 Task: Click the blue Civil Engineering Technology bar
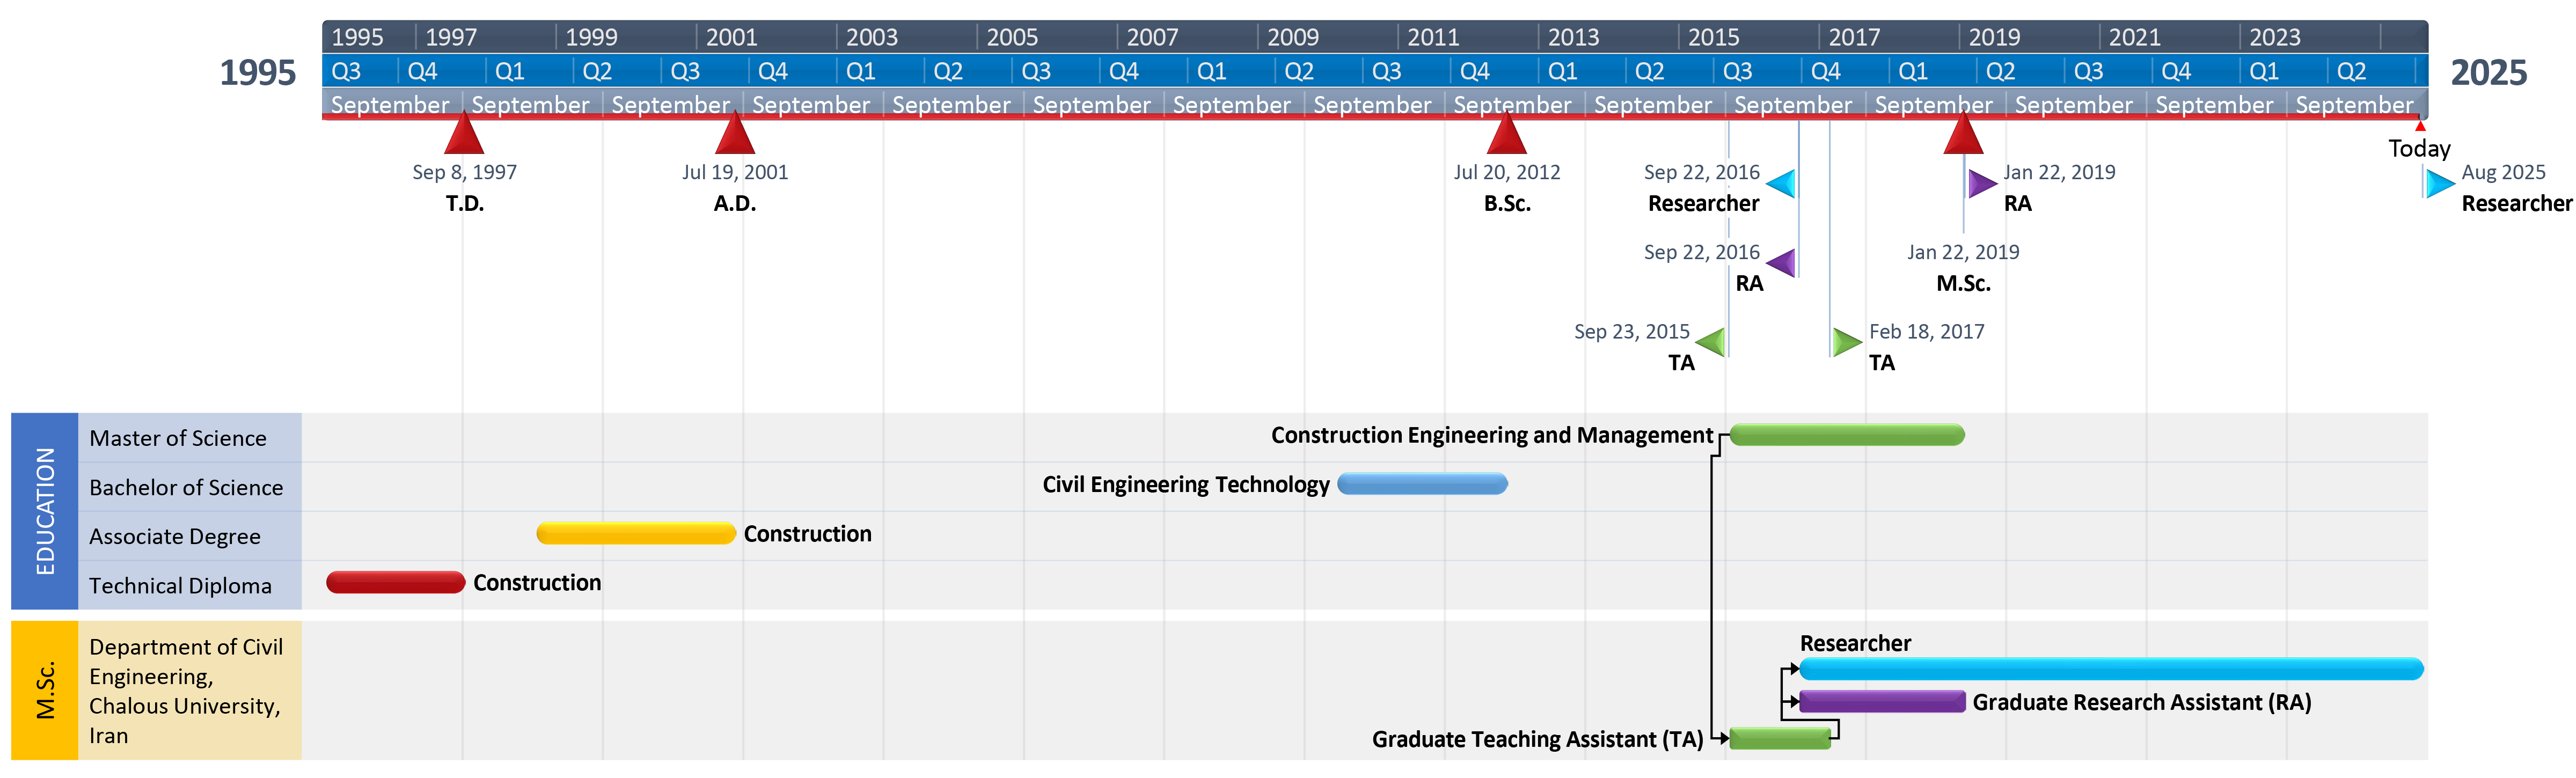click(1422, 484)
